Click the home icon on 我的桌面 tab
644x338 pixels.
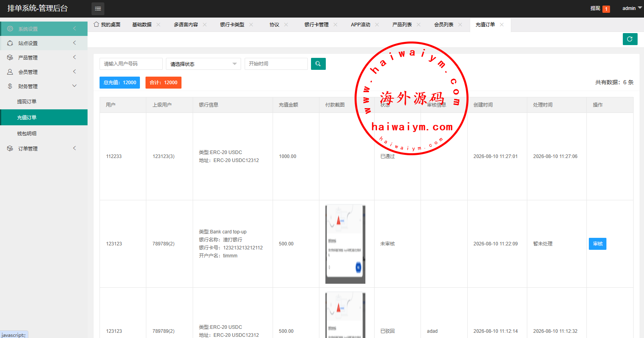click(x=96, y=24)
